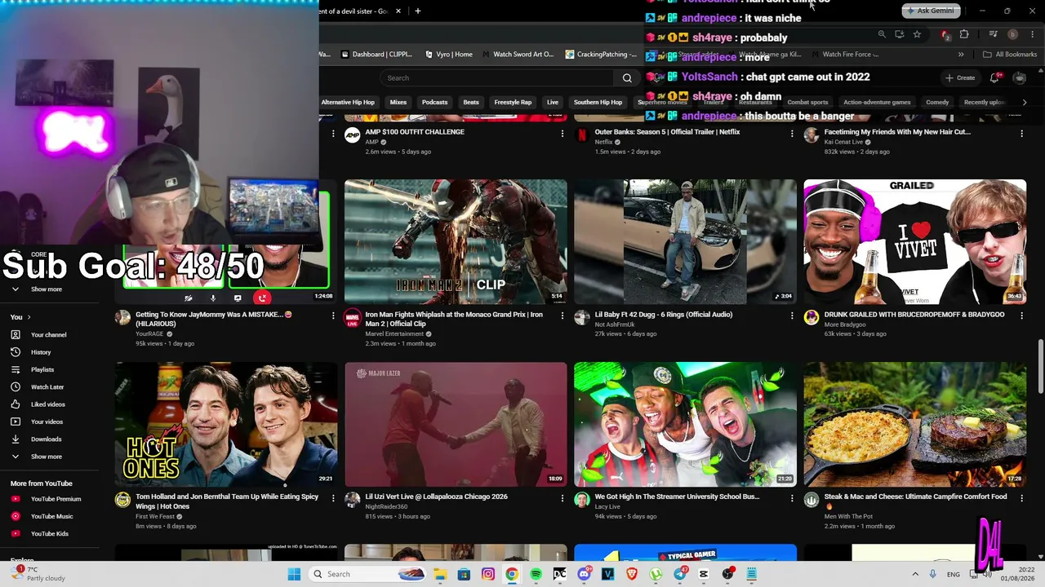Open options for DRUNK GRAILED video
The width and height of the screenshot is (1045, 587).
click(1021, 316)
